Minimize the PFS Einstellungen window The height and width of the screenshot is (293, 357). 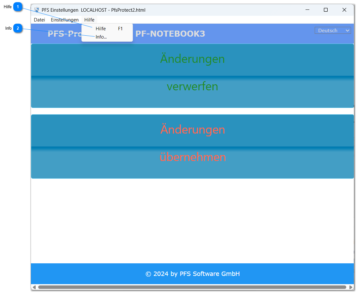tap(307, 10)
